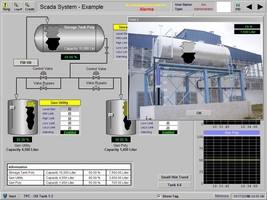Click the left Valve Bypass valve symbol

coord(43,88)
